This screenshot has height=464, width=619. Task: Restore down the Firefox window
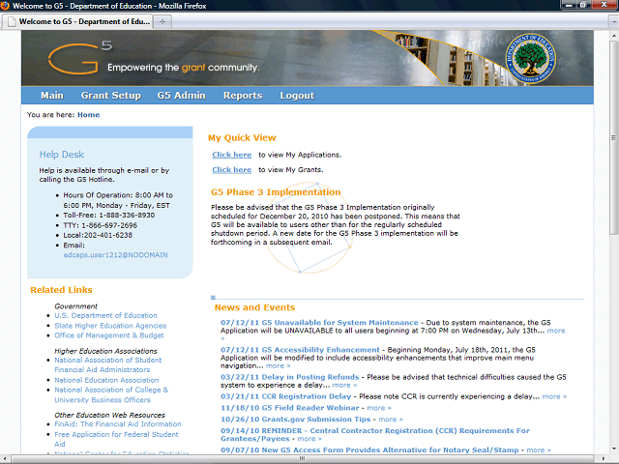[x=583, y=5]
